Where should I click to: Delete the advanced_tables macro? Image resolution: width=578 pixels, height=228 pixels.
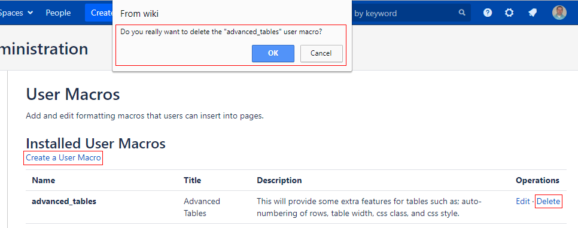[x=548, y=202]
